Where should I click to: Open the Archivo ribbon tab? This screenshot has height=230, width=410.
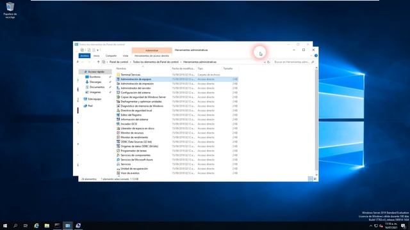(x=85, y=56)
